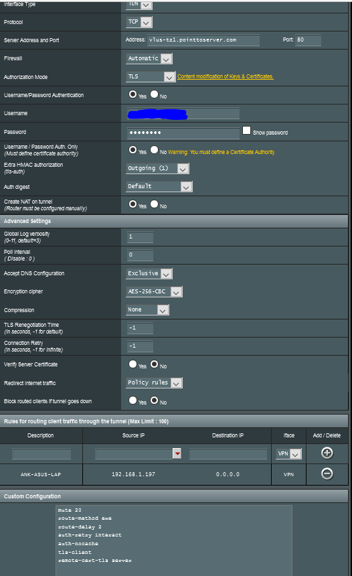This screenshot has height=576, width=352.
Task: Click the ANK-ASUS-LAP rule description
Action: click(x=41, y=475)
